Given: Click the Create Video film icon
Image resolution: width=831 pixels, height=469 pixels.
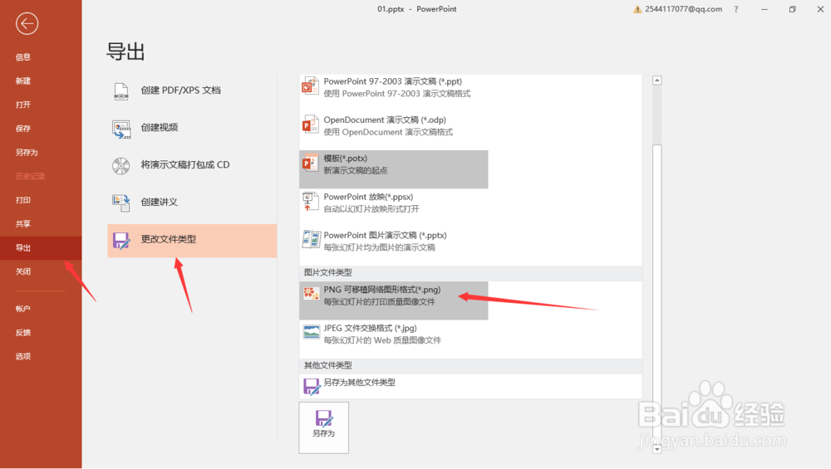Looking at the screenshot, I should point(121,129).
